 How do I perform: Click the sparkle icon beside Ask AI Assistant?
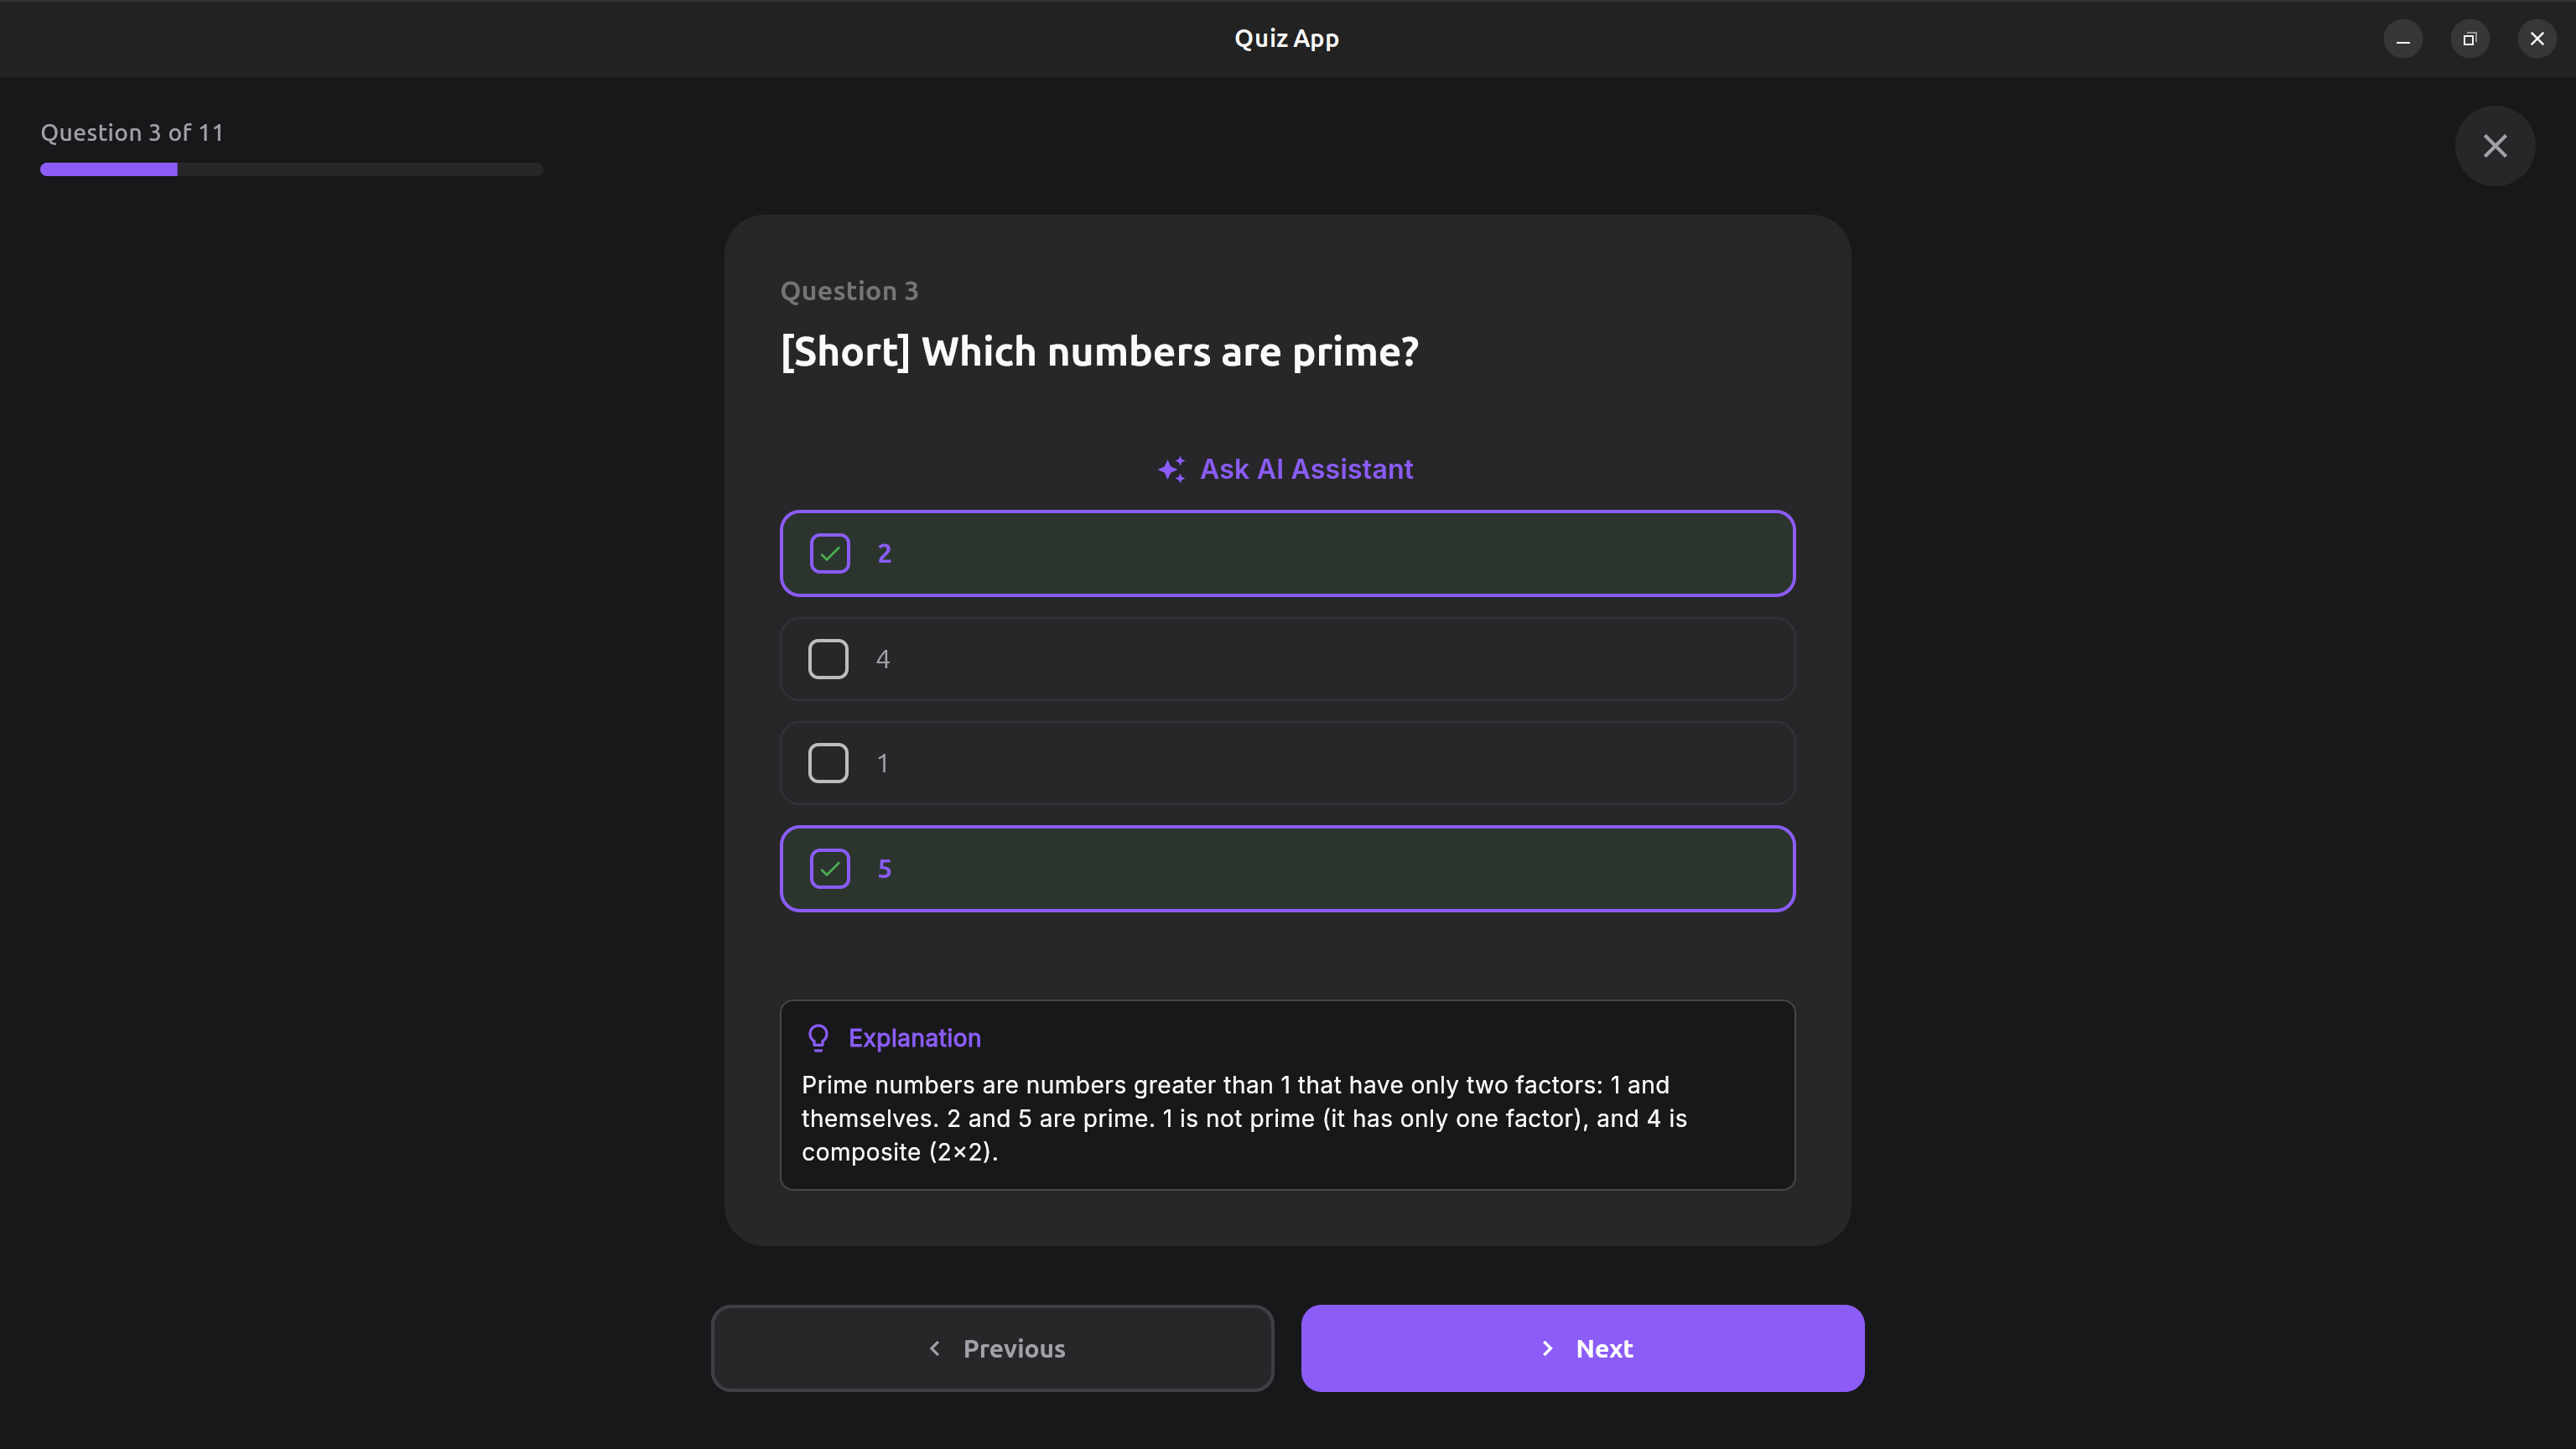(1171, 469)
